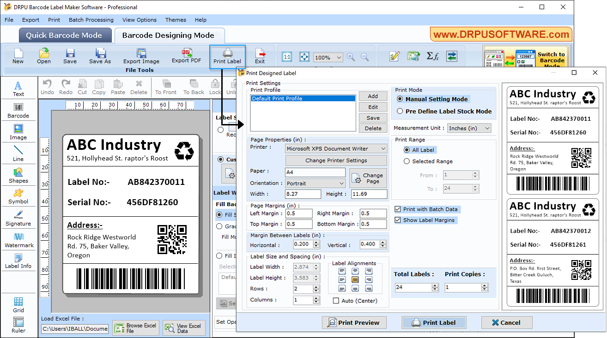Increase Total Labels using the stepper

coord(434,285)
